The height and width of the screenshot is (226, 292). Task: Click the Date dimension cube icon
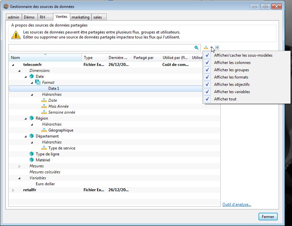pyautogui.click(x=31, y=77)
